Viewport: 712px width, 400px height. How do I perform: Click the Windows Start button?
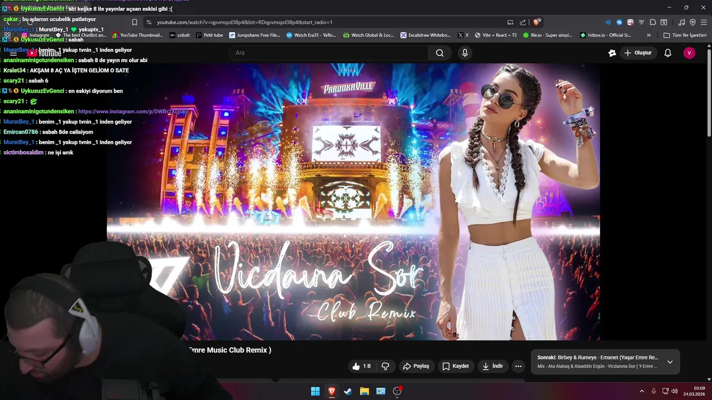pos(315,391)
